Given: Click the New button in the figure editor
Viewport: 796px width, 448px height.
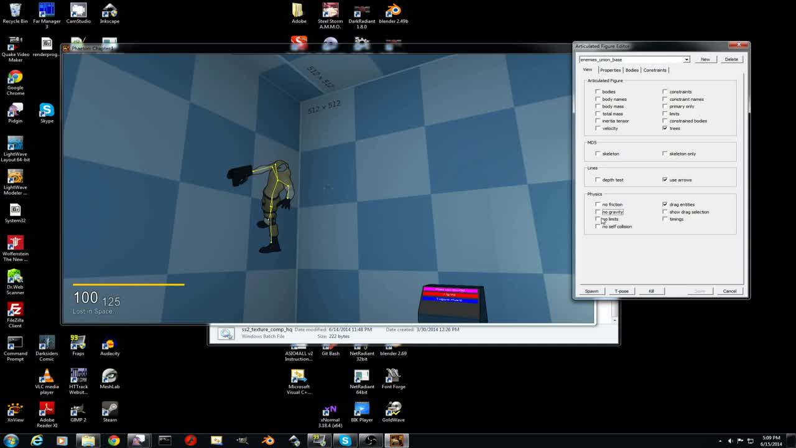Looking at the screenshot, I should [x=705, y=60].
